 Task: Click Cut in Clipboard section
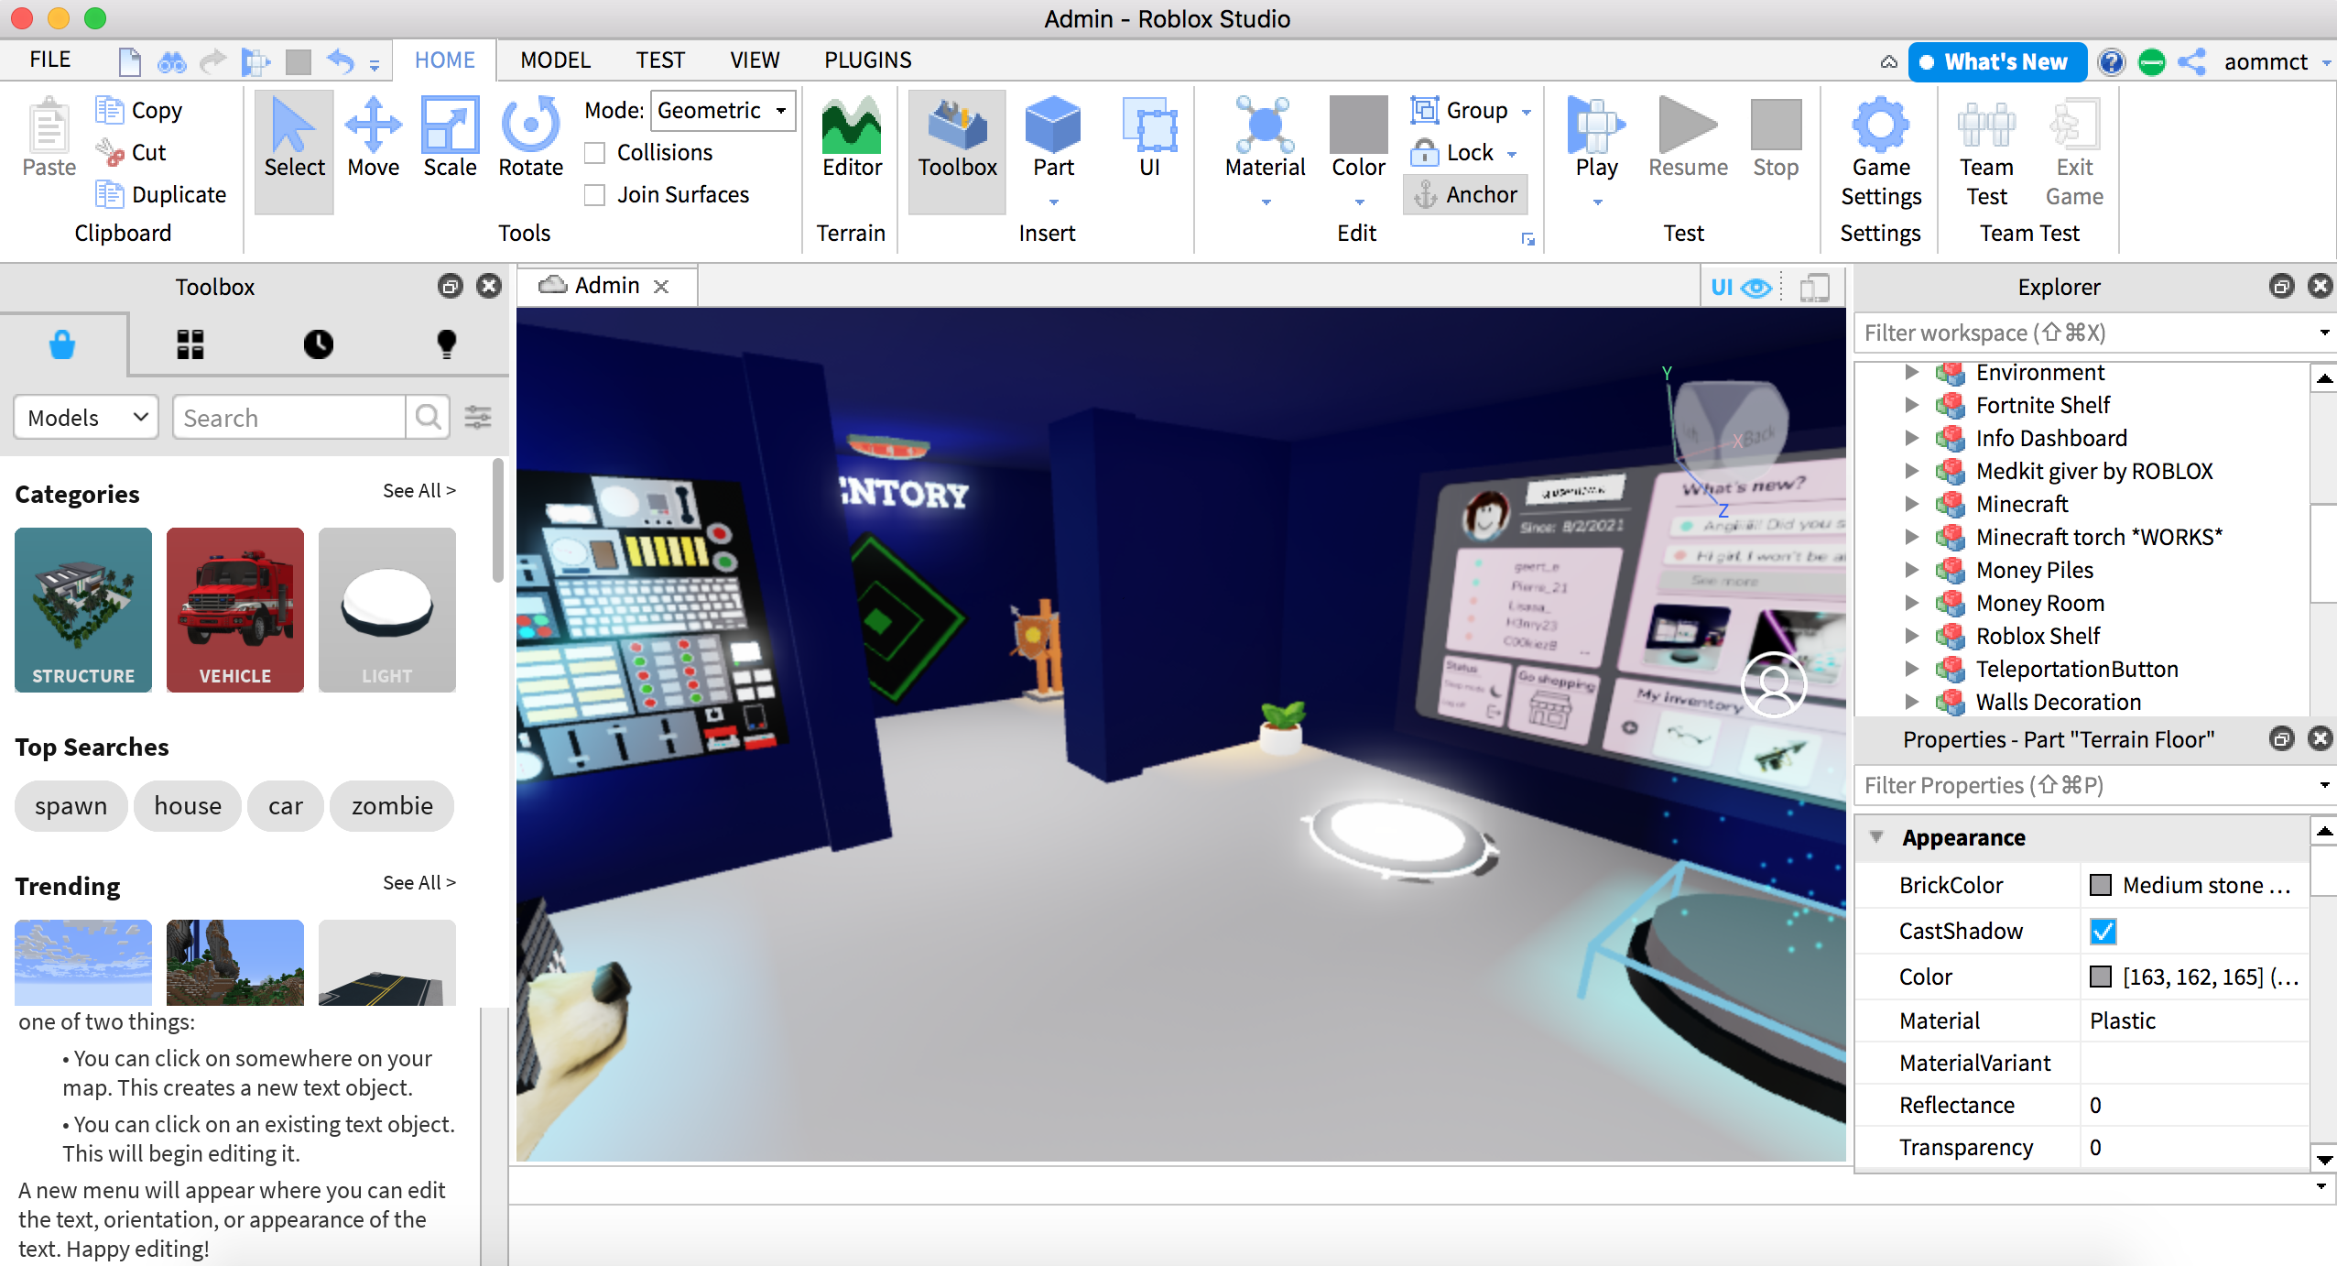(x=133, y=152)
